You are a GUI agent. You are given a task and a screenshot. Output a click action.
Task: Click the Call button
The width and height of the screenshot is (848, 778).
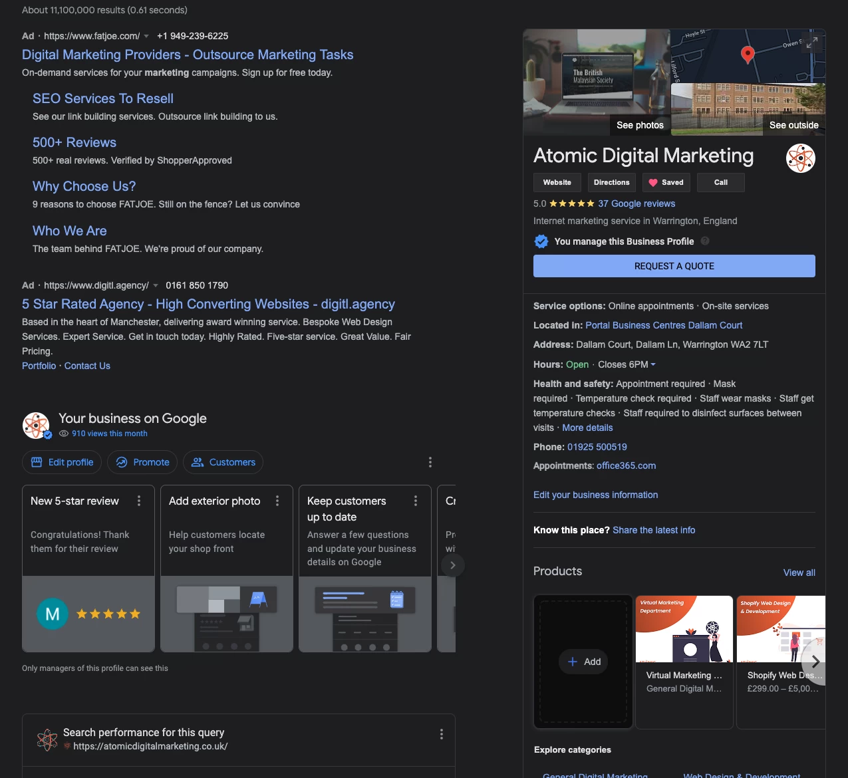click(721, 182)
